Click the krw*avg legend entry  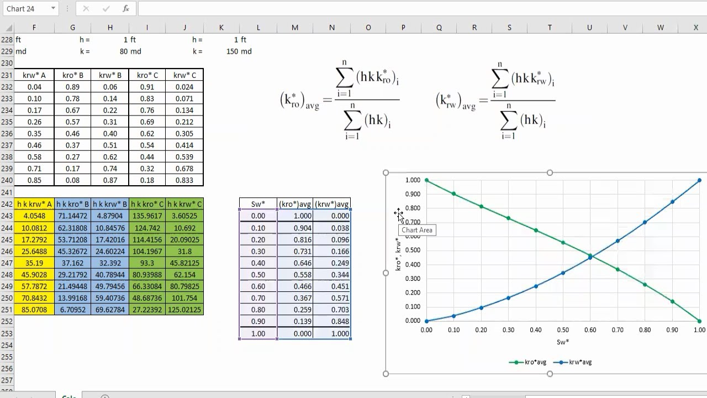point(573,362)
